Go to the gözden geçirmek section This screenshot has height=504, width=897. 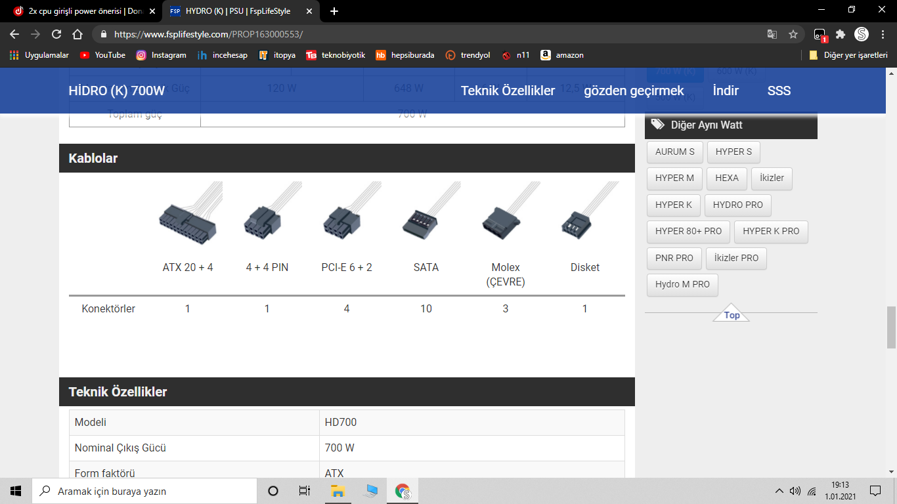pos(634,91)
